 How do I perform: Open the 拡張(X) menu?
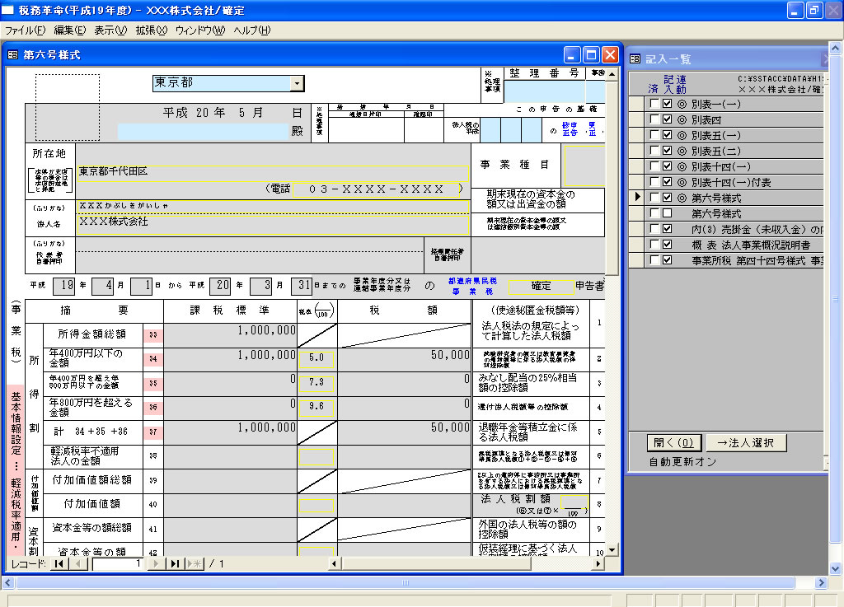152,30
